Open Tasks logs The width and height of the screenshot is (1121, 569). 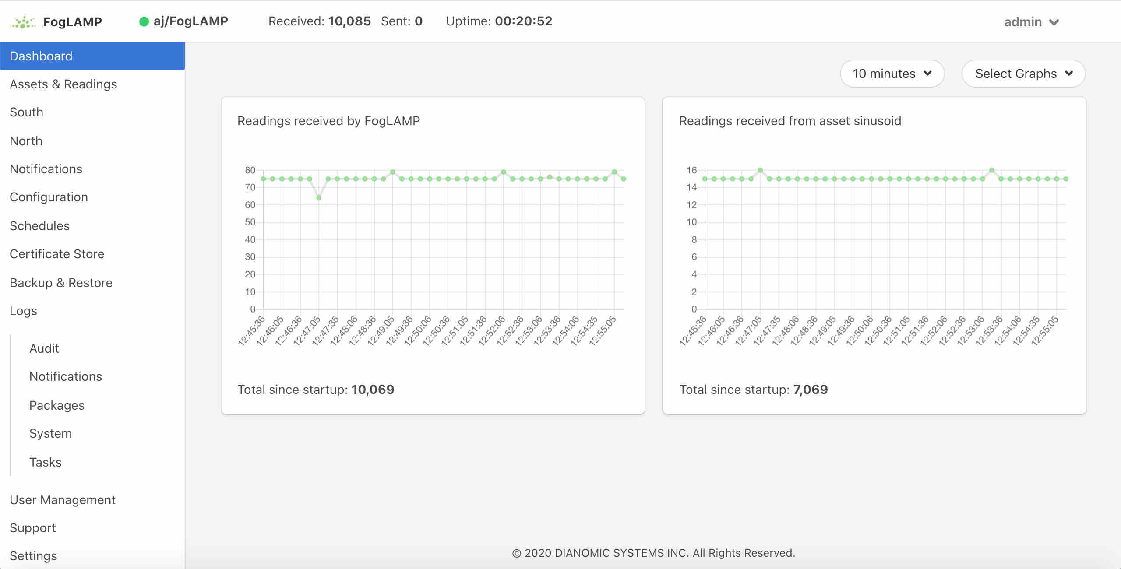pos(46,462)
